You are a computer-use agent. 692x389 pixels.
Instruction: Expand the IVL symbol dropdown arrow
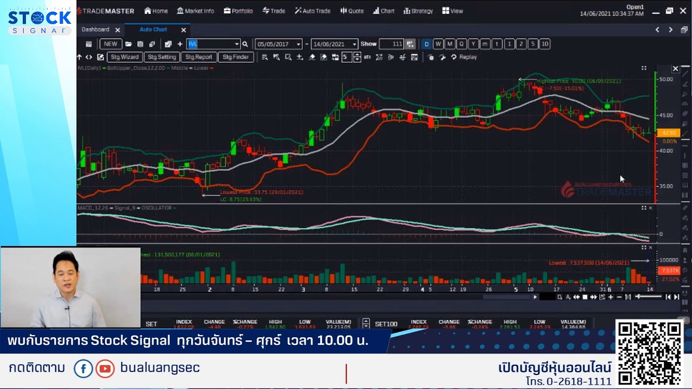coord(236,44)
